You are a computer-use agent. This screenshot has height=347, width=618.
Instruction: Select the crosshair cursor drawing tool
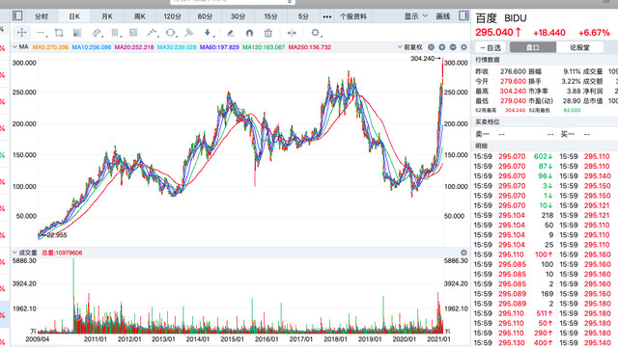[21, 33]
